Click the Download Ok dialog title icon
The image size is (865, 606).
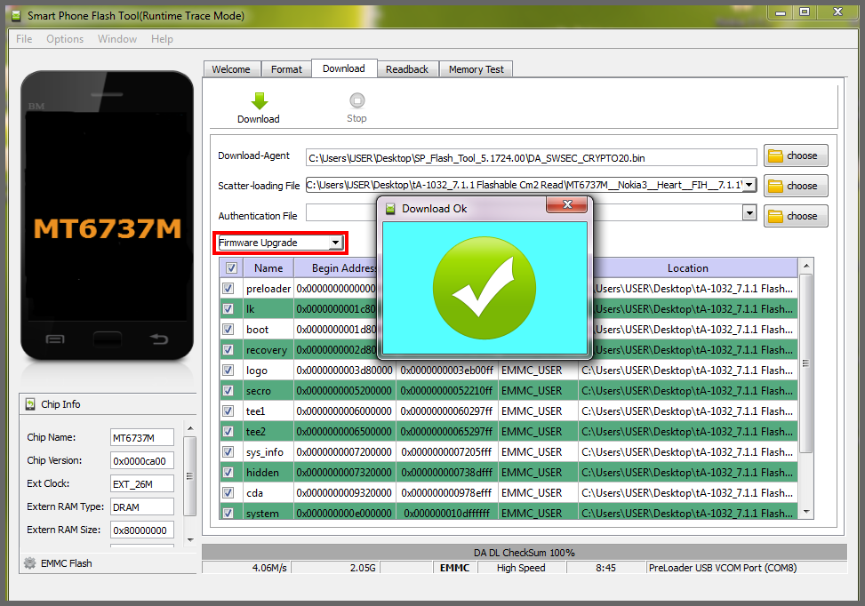point(390,209)
